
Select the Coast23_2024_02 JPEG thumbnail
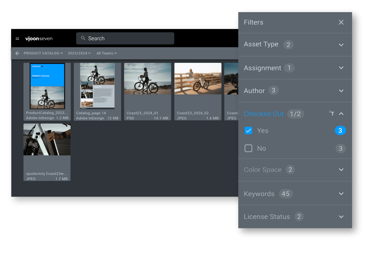tap(198, 79)
